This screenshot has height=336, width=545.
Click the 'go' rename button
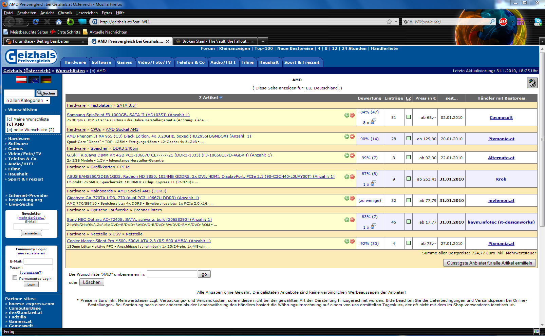point(204,274)
